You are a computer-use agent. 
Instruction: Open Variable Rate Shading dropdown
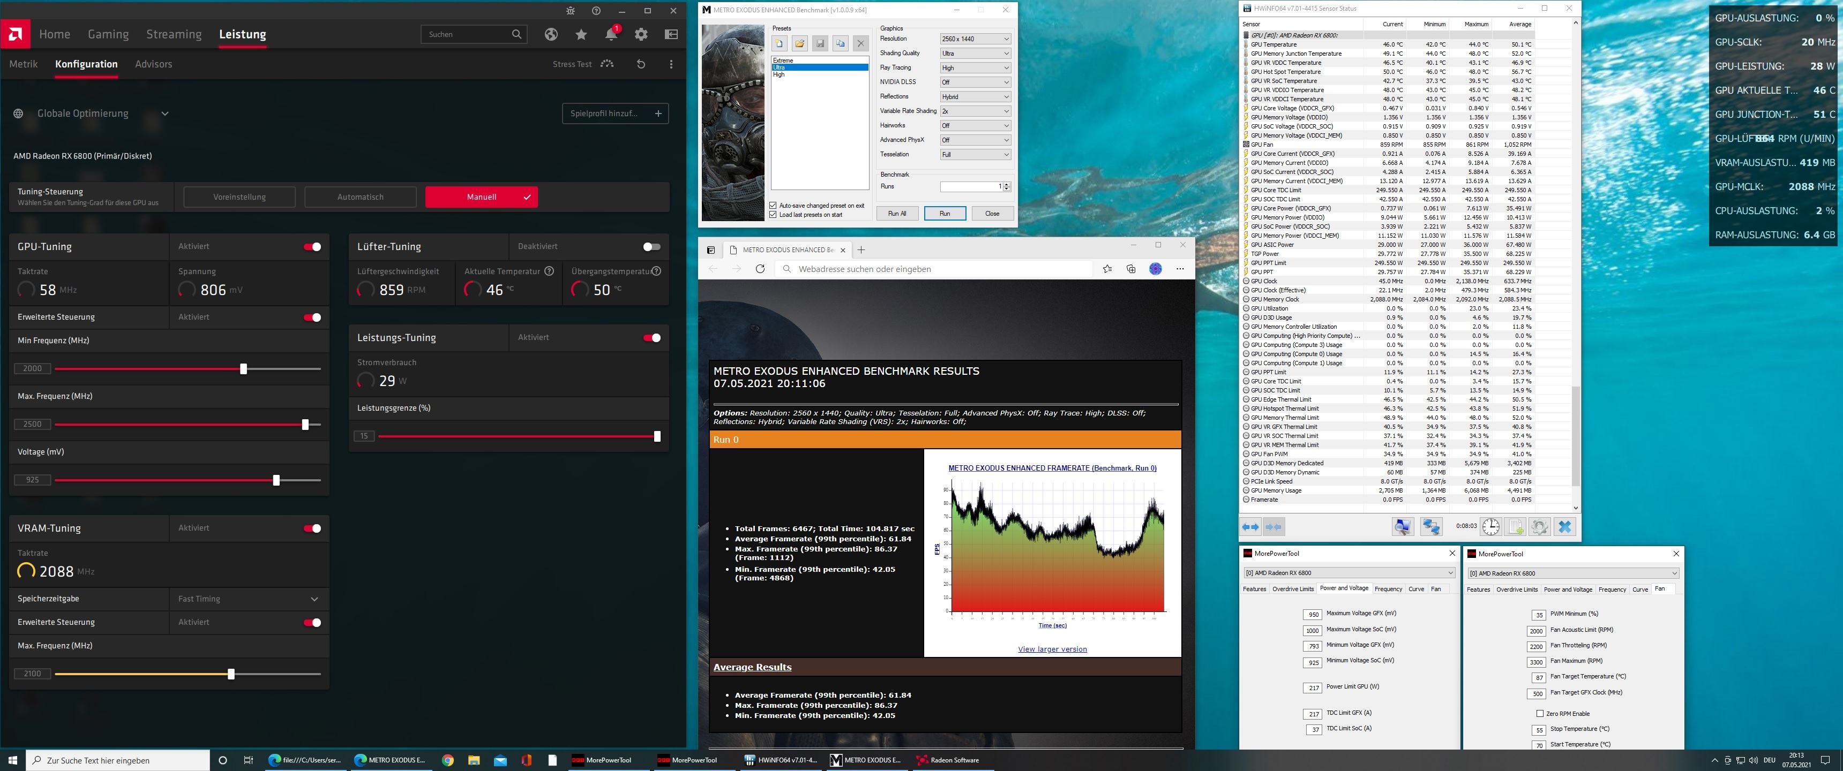pos(976,111)
